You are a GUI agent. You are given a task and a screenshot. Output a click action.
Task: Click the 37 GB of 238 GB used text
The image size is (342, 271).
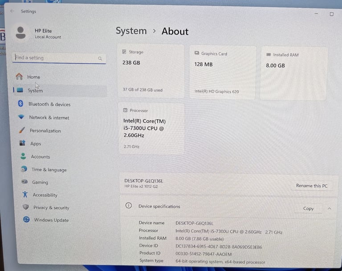pyautogui.click(x=142, y=90)
